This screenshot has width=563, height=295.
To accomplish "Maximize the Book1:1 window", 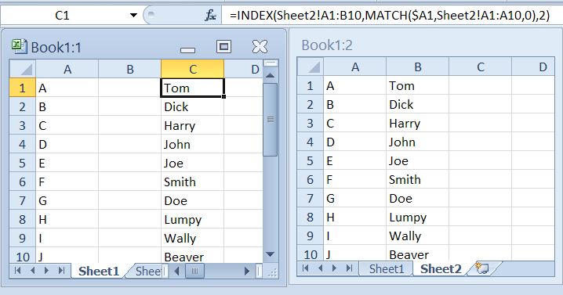I will click(x=223, y=47).
